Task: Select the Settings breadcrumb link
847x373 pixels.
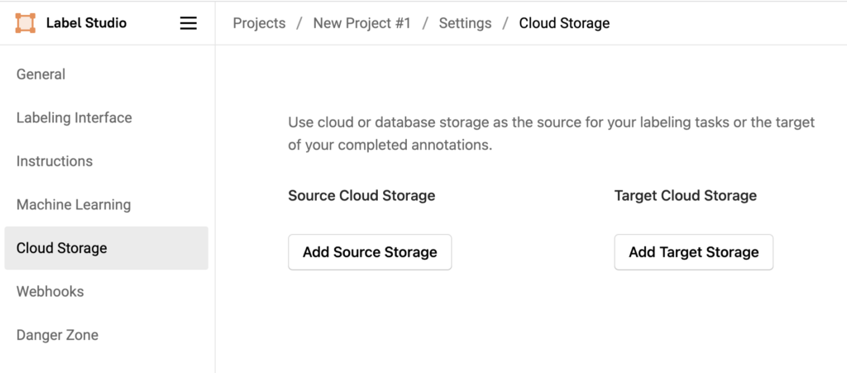Action: (x=465, y=23)
